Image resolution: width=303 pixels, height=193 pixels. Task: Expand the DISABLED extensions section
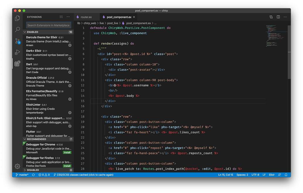point(32,170)
